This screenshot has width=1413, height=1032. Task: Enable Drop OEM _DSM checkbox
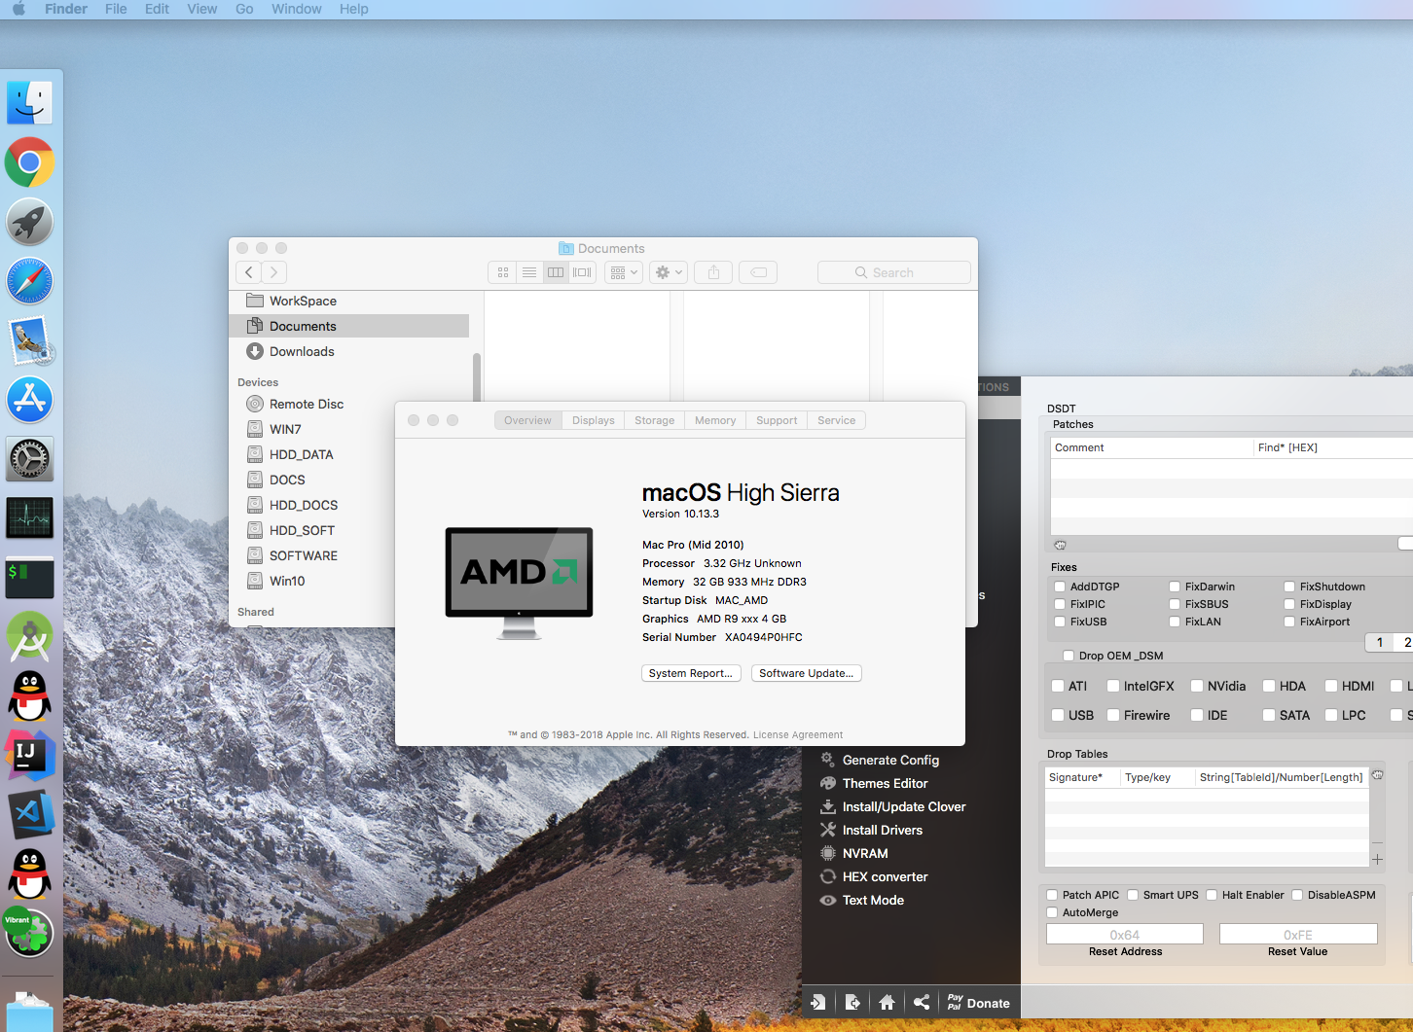click(1069, 656)
